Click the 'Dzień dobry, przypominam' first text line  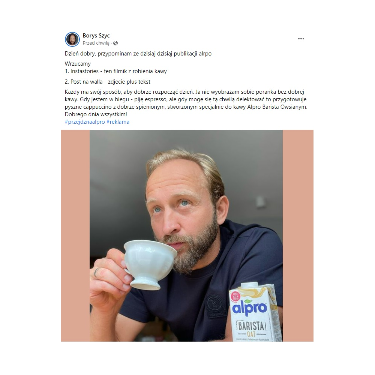pyautogui.click(x=138, y=54)
